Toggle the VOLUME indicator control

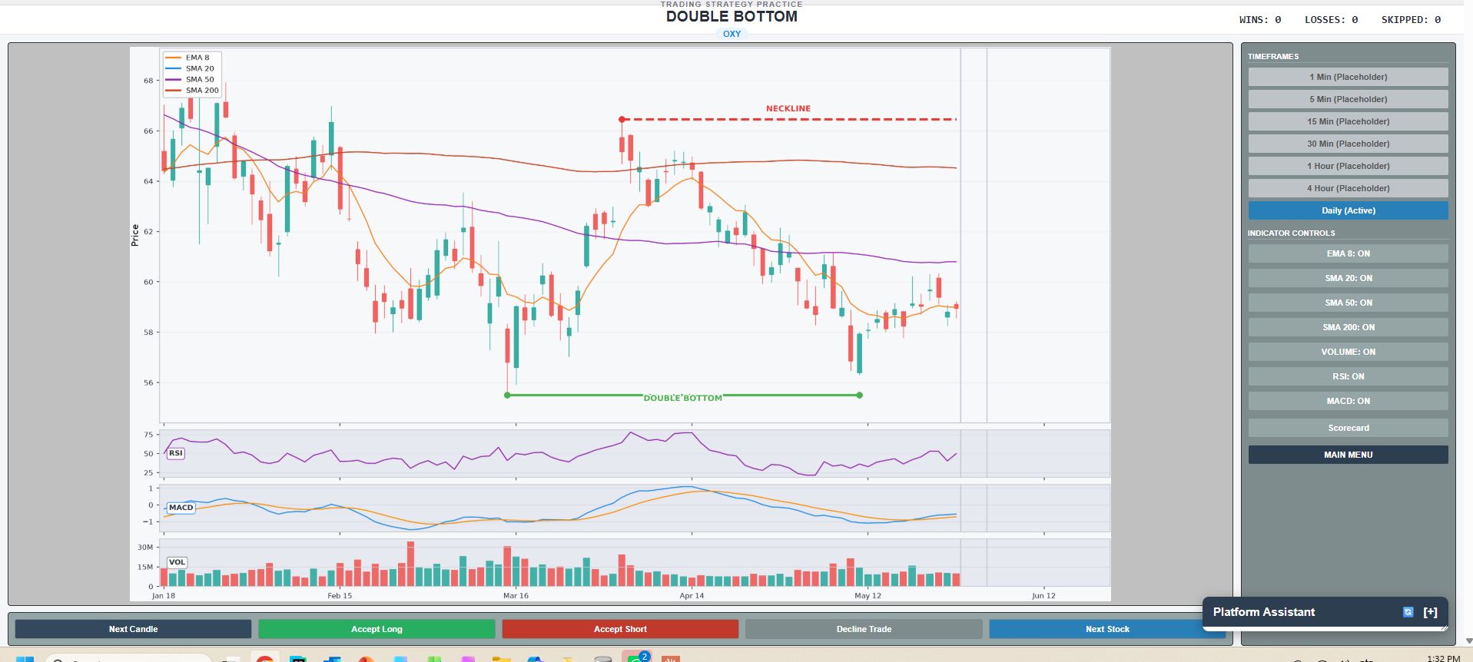pyautogui.click(x=1348, y=352)
